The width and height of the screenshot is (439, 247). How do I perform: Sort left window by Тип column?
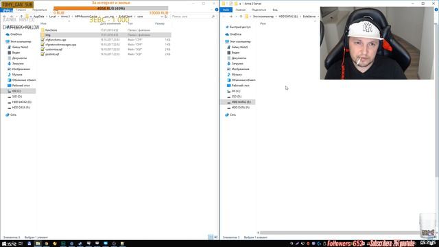pyautogui.click(x=130, y=23)
